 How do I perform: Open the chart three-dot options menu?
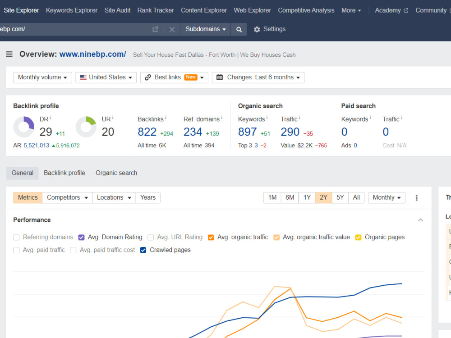pos(416,198)
